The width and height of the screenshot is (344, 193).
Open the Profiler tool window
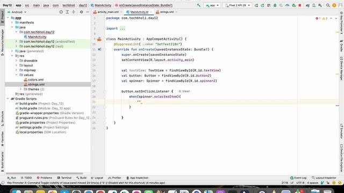(x=114, y=178)
